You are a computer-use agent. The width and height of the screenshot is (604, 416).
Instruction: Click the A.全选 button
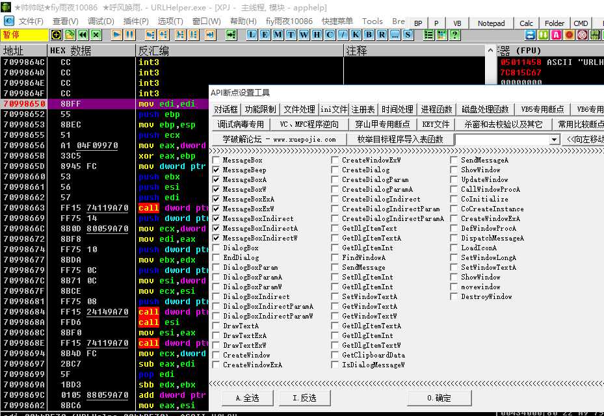(247, 398)
